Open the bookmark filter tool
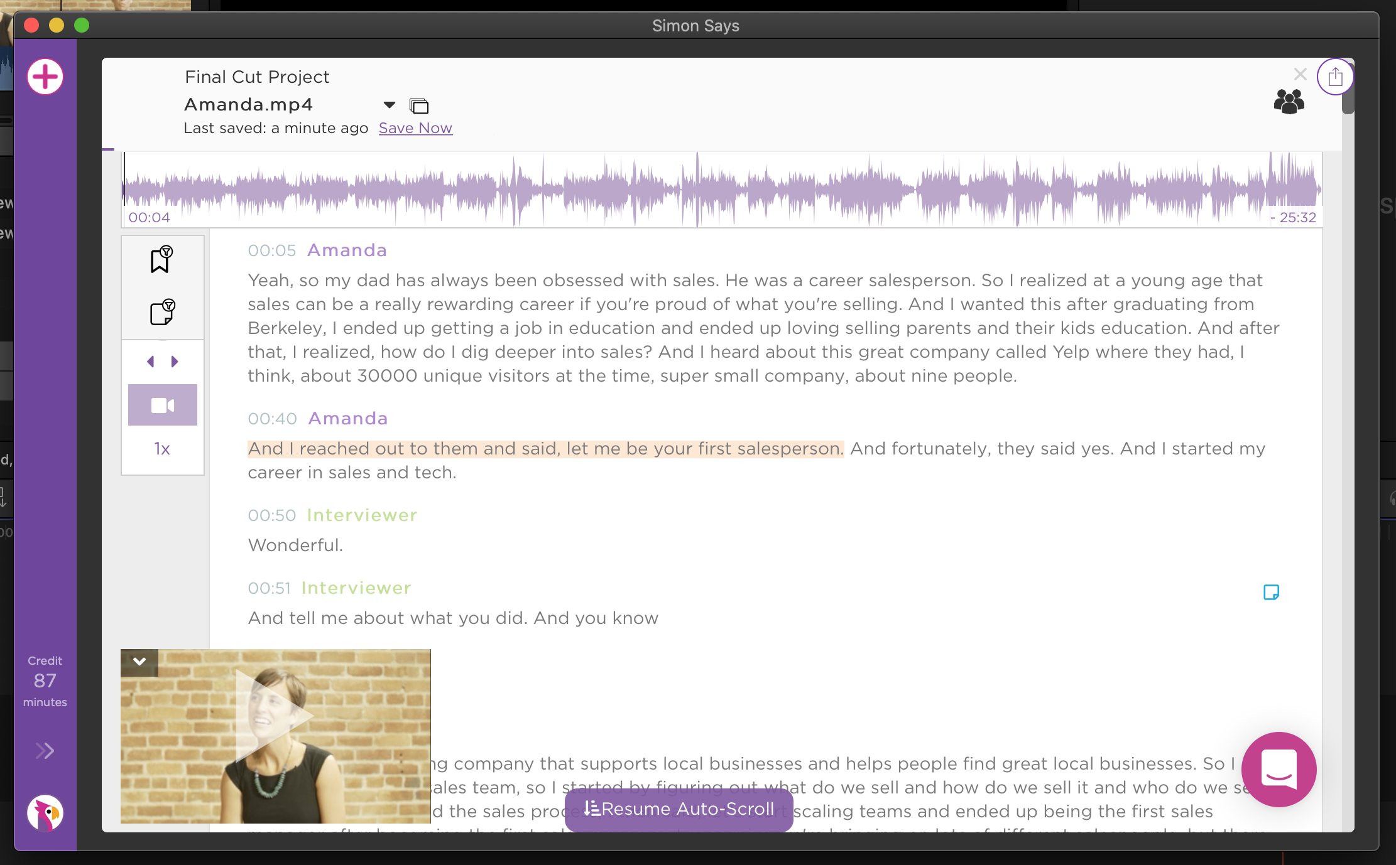The height and width of the screenshot is (865, 1396). (x=161, y=259)
